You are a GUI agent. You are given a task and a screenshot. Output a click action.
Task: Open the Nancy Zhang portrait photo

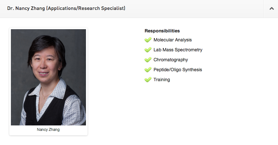[x=48, y=77]
